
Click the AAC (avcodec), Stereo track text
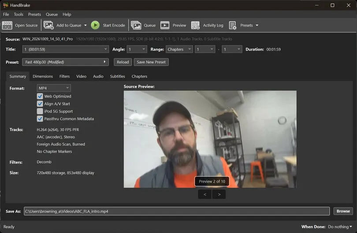pyautogui.click(x=56, y=137)
